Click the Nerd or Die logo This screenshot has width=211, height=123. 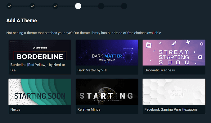[40, 48]
